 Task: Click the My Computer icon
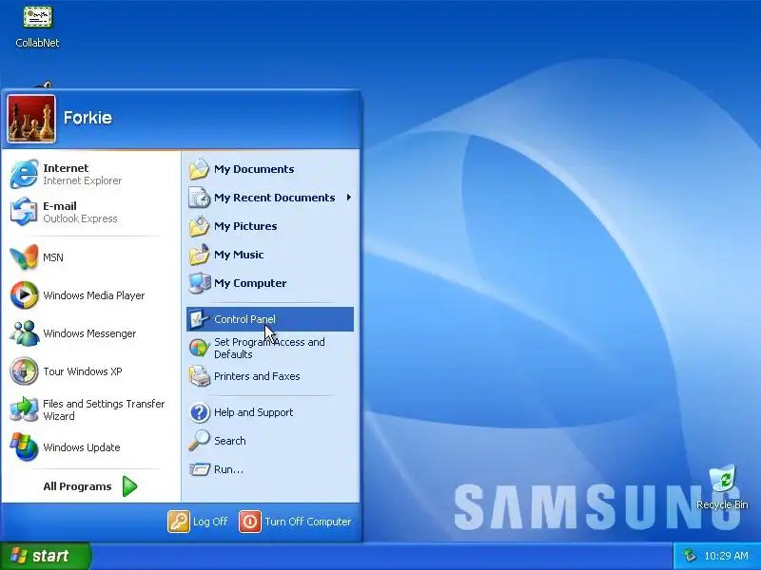click(199, 283)
